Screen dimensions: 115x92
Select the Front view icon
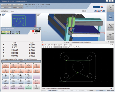(x=110, y=8)
